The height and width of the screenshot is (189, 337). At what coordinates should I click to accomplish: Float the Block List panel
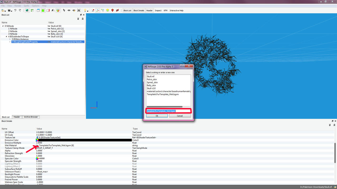pyautogui.click(x=81, y=15)
